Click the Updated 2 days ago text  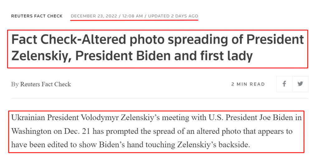[173, 16]
